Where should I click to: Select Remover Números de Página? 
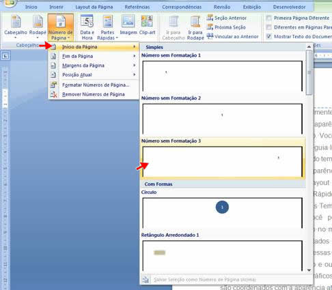94,94
